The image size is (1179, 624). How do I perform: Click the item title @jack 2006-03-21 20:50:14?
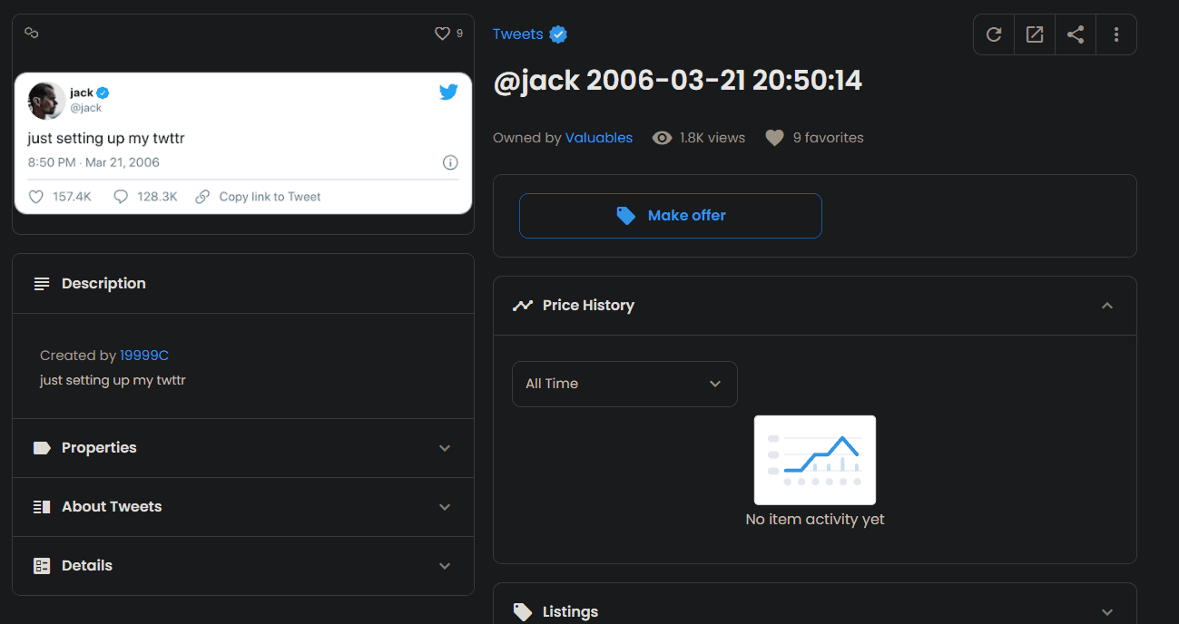(677, 81)
